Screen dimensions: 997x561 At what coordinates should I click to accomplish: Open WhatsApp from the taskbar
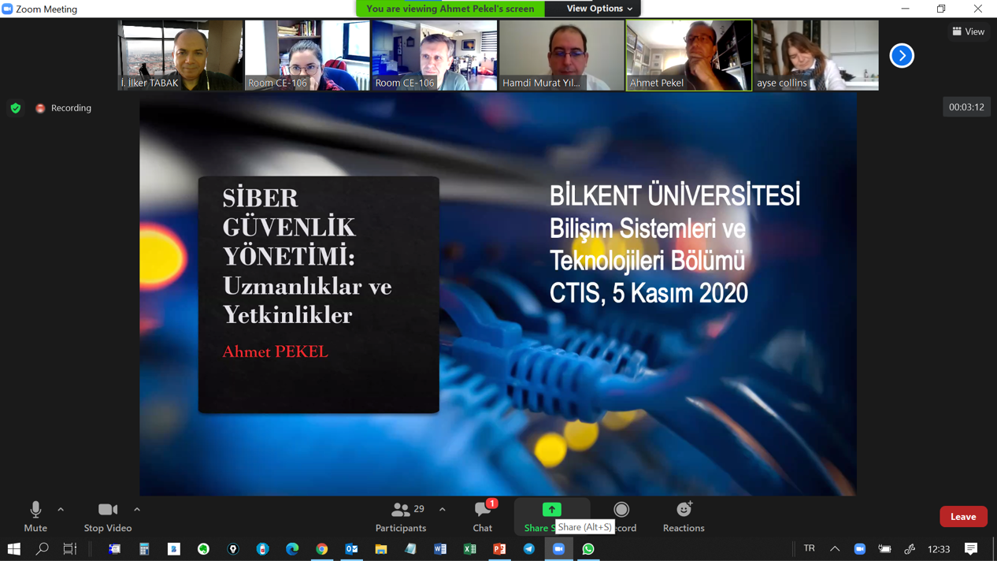(588, 549)
